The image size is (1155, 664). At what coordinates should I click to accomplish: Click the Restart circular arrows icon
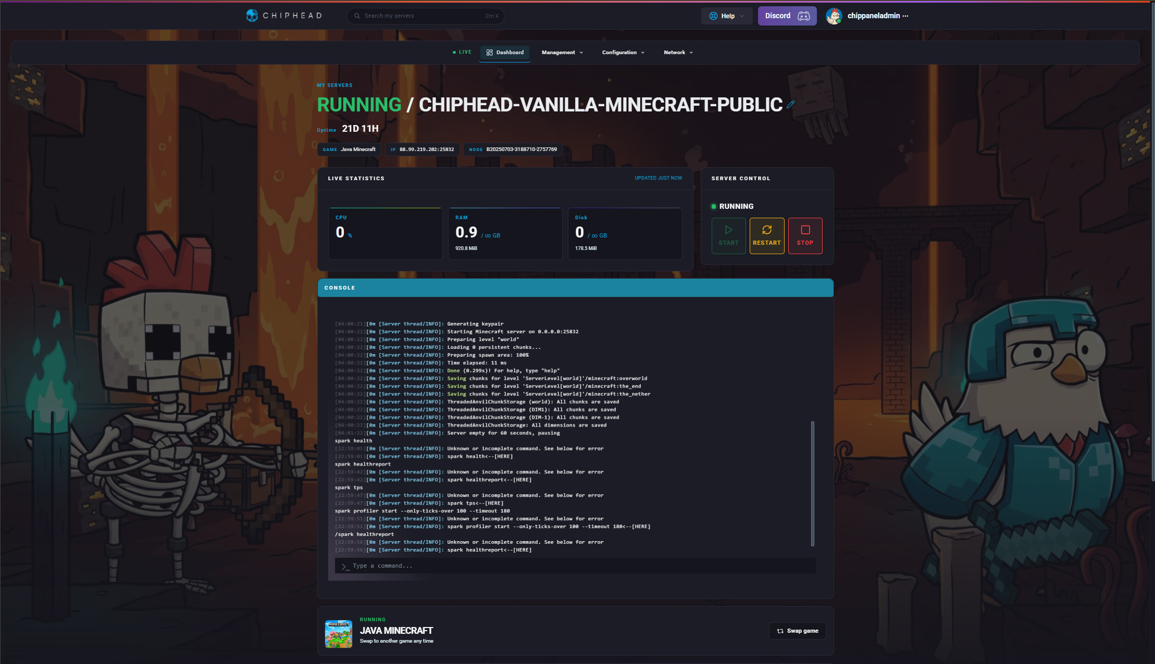pos(767,230)
